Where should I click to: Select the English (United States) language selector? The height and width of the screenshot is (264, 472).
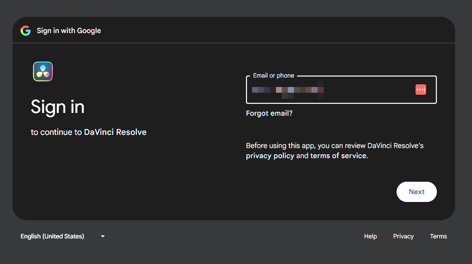(52, 236)
